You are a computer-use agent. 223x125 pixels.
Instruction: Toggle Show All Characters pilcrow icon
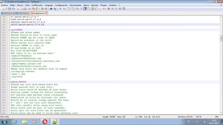[81, 9]
